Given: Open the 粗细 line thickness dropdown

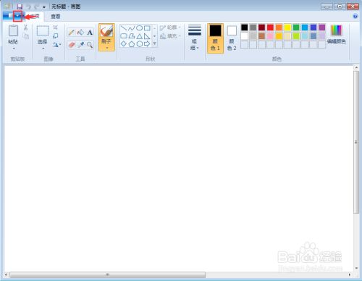Looking at the screenshot, I should (x=195, y=38).
